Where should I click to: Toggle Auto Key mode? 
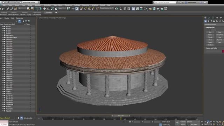coord(183,122)
